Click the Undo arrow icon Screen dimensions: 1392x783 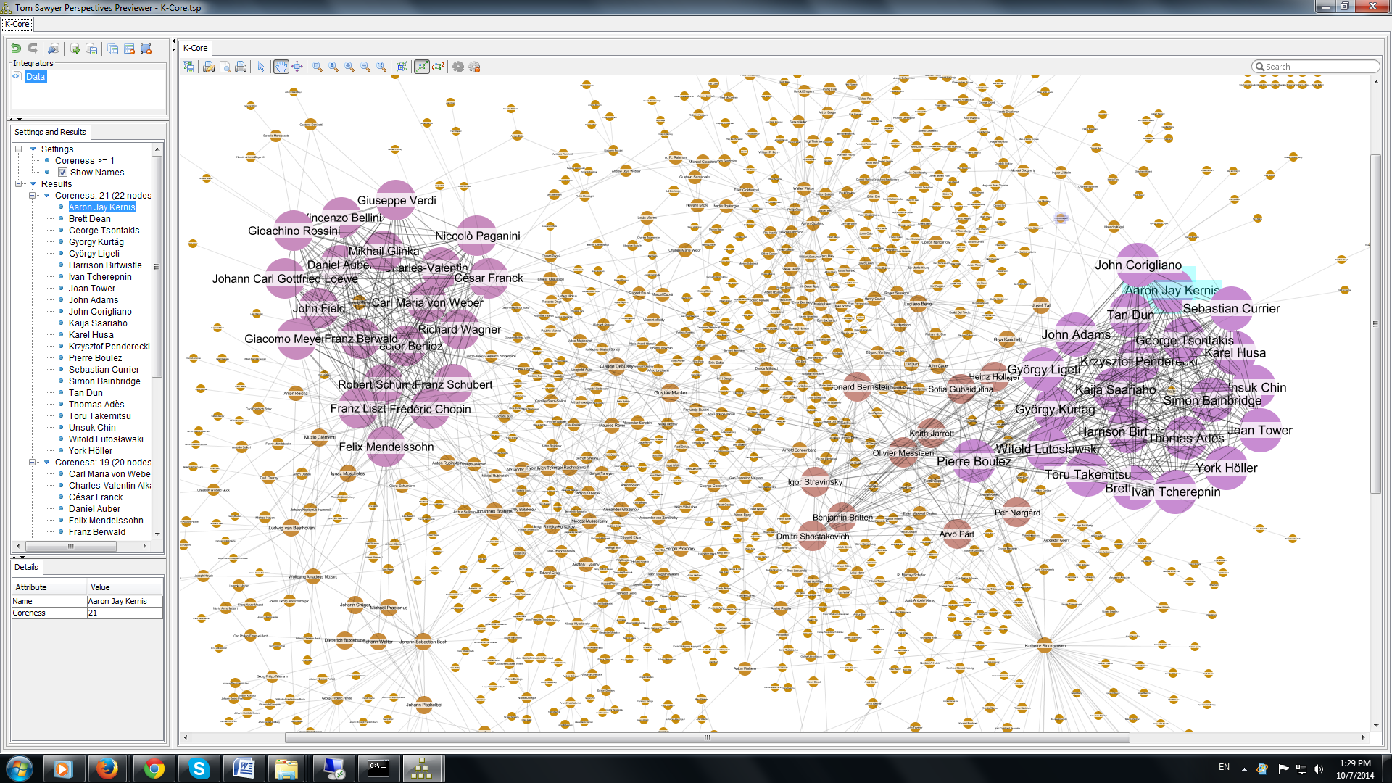[16, 49]
